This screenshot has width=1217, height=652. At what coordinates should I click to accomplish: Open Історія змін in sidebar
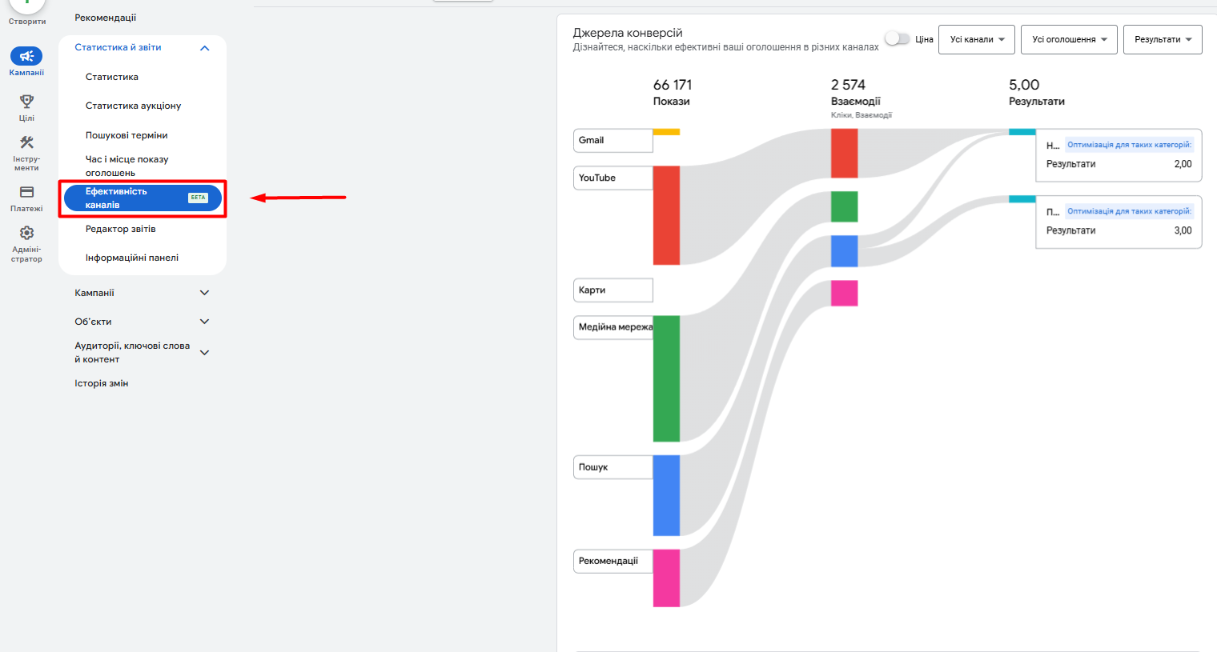102,383
